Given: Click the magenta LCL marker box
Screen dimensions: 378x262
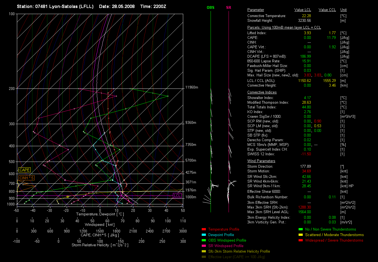Looking at the screenshot, I should [177, 196].
